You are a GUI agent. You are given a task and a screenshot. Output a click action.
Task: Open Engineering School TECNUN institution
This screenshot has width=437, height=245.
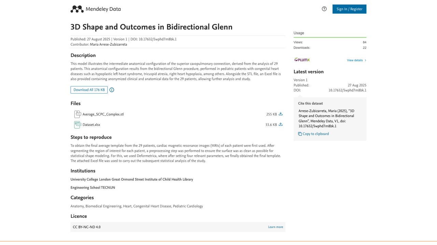click(x=93, y=187)
